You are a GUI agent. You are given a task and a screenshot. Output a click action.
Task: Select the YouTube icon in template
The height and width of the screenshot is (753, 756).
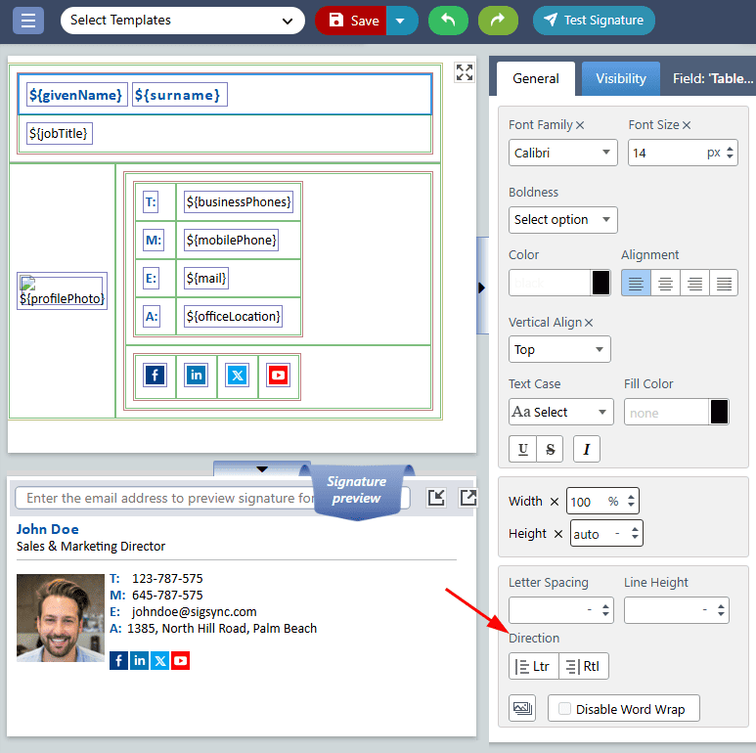(x=279, y=376)
